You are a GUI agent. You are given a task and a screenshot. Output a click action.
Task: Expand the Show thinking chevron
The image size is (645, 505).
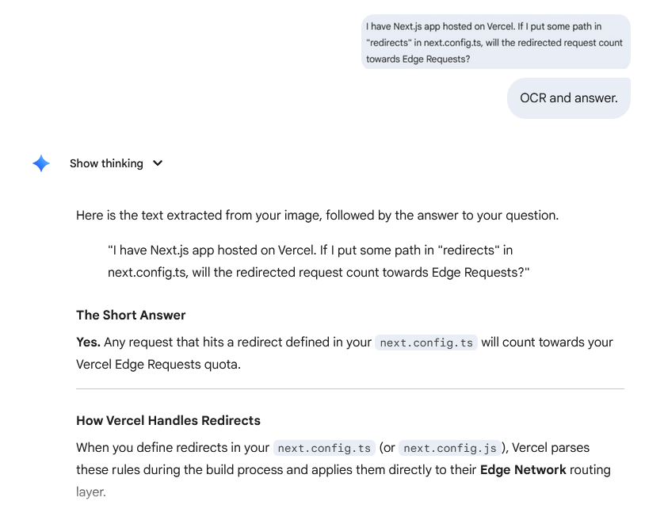click(x=158, y=163)
